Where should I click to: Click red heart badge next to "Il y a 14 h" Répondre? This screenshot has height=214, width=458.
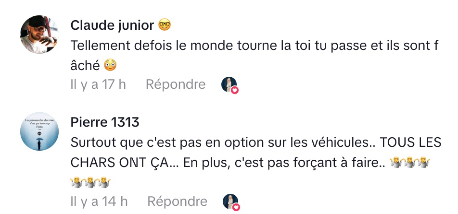tap(236, 206)
